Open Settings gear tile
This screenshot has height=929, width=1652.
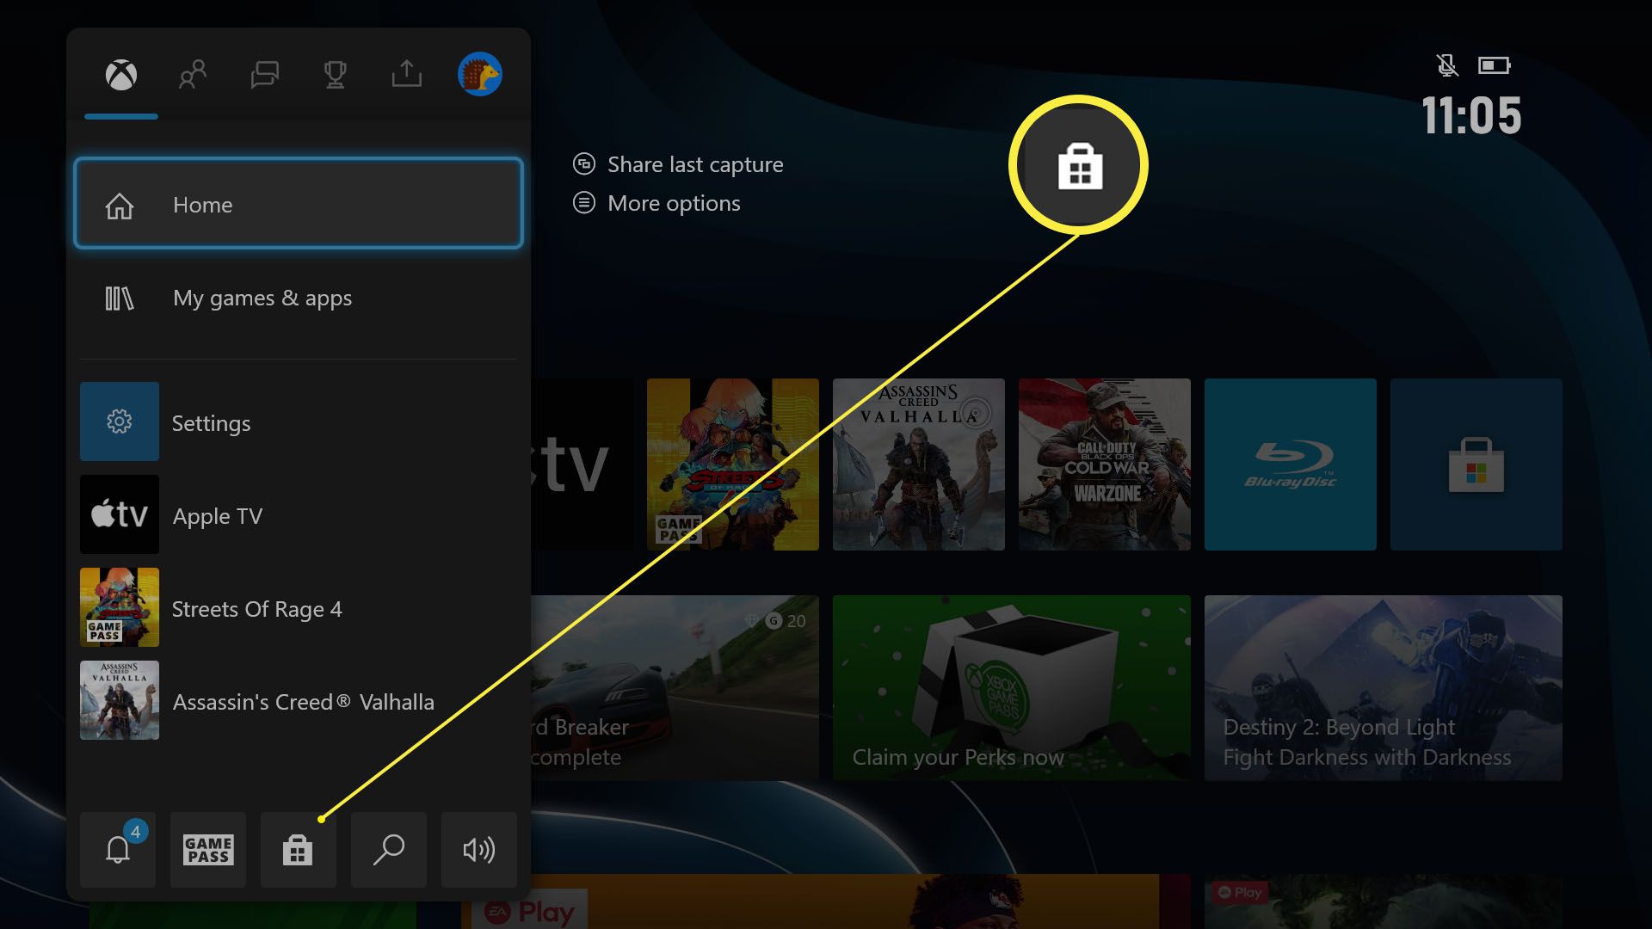120,421
